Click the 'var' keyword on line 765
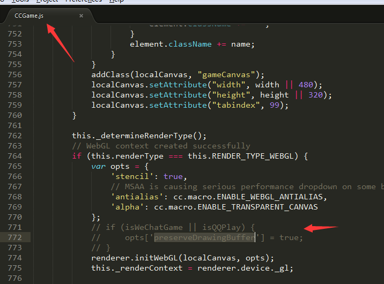 [x=99, y=166]
